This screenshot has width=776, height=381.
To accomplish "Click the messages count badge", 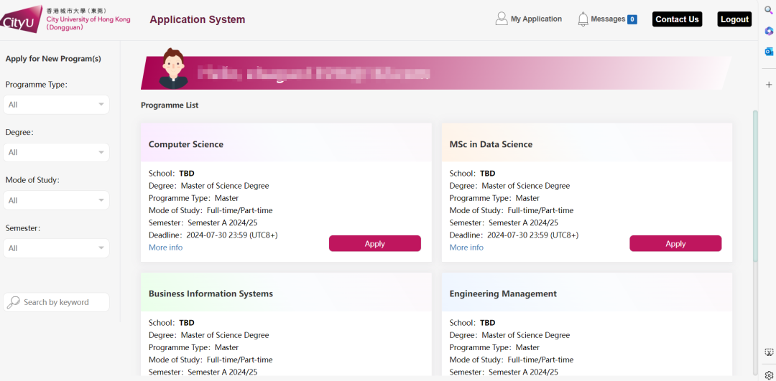I will point(632,19).
